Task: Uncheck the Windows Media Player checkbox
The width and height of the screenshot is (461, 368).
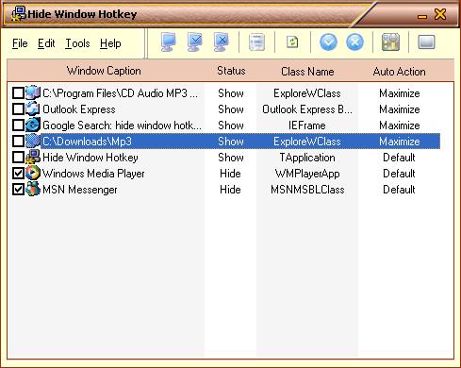Action: [x=18, y=174]
